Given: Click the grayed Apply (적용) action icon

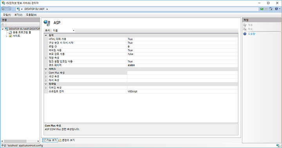Looking at the screenshot, I should coord(245,25).
